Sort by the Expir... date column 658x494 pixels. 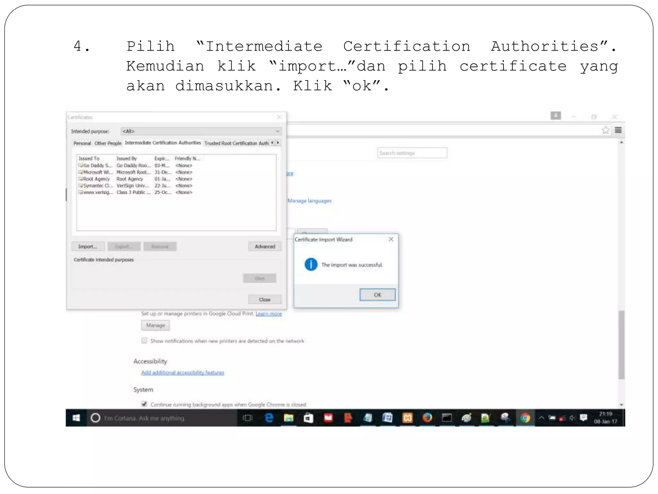tap(163, 158)
